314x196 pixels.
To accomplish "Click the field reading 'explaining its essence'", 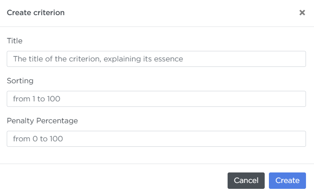I will 156,59.
